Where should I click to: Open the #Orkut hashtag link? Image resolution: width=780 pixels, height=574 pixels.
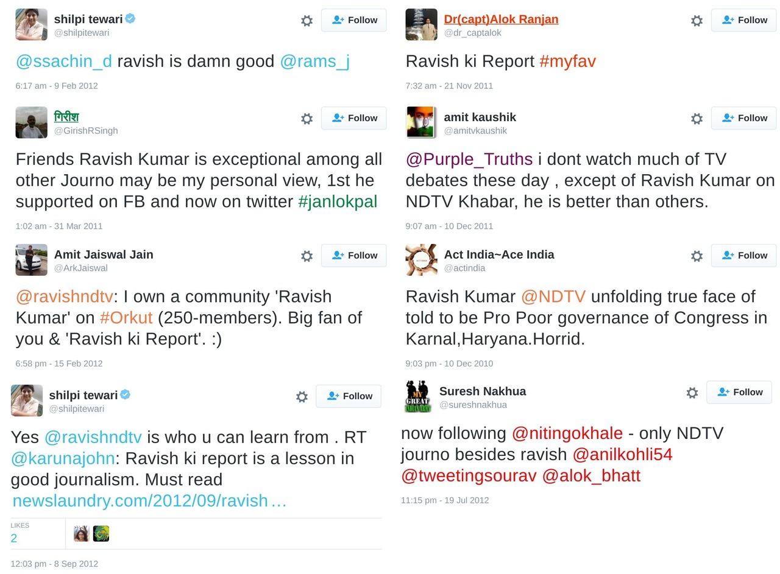126,318
